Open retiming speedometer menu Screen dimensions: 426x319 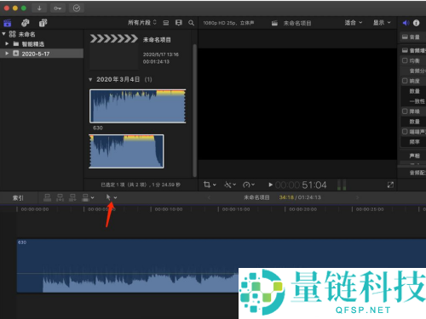[x=249, y=185]
